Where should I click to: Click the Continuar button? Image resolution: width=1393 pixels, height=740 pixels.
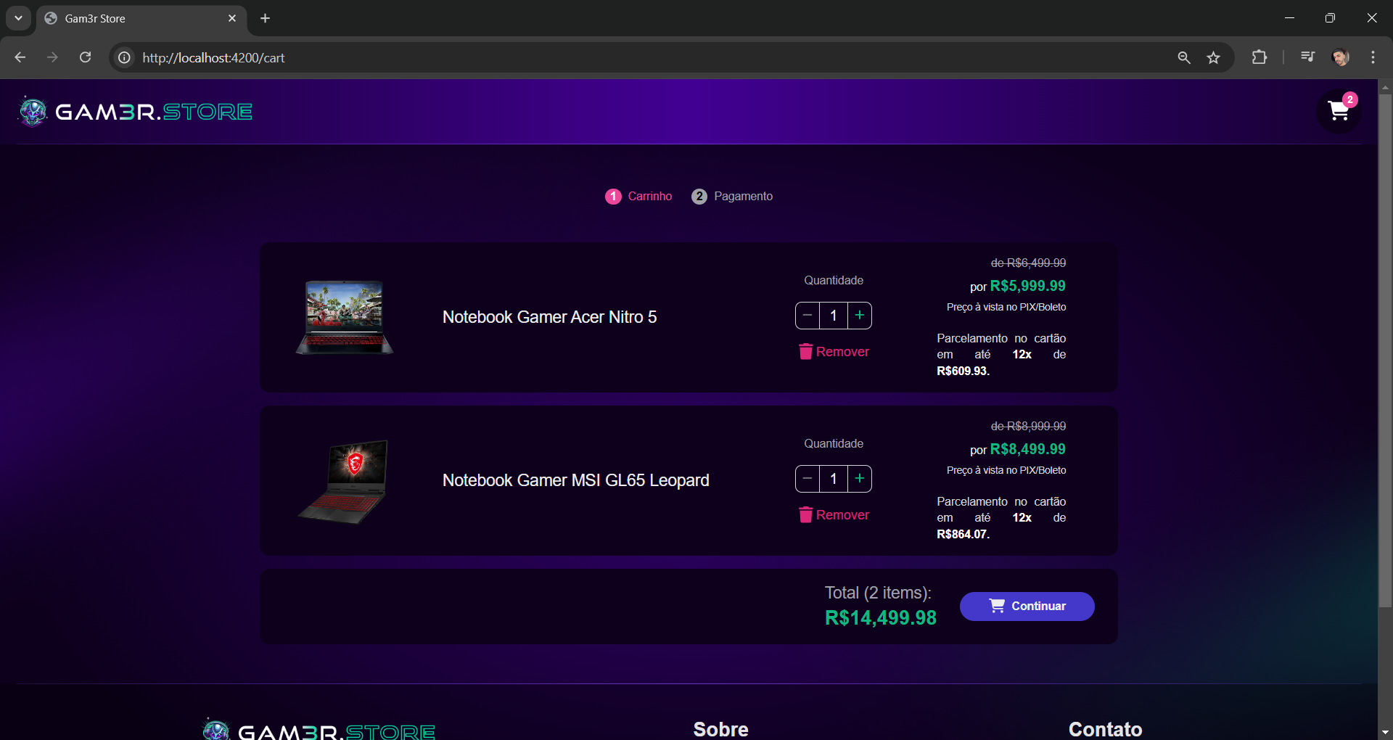pos(1027,607)
